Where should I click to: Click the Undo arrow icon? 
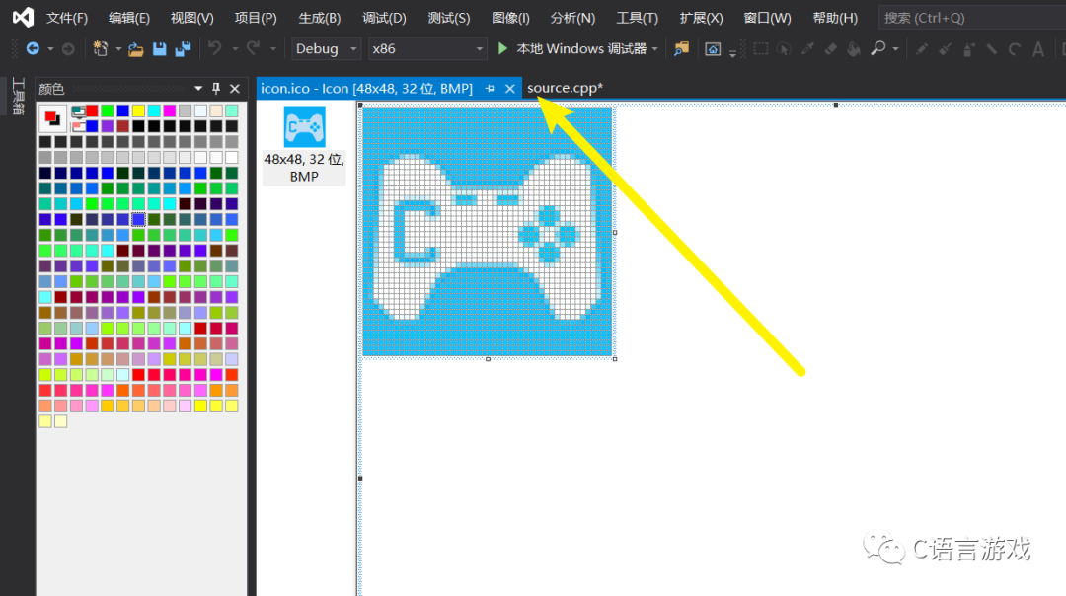(x=215, y=48)
